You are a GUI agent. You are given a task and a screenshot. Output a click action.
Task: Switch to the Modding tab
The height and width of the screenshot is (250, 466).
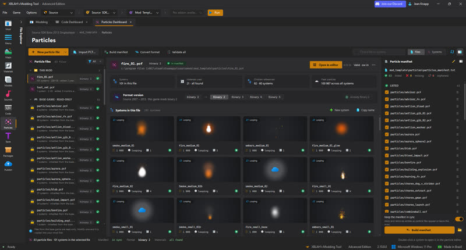(x=38, y=22)
